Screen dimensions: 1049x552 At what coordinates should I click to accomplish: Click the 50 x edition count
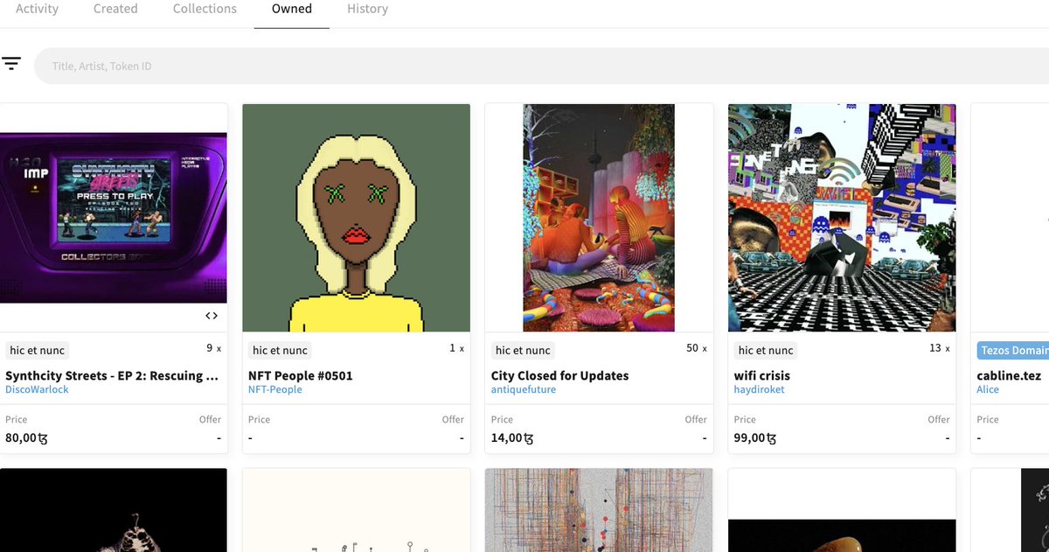tap(698, 348)
